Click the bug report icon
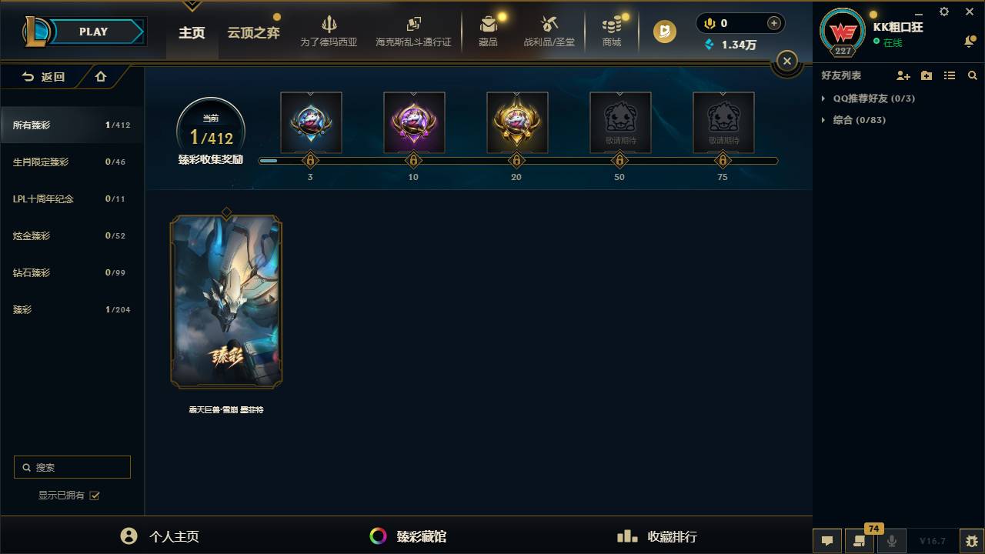 (972, 541)
